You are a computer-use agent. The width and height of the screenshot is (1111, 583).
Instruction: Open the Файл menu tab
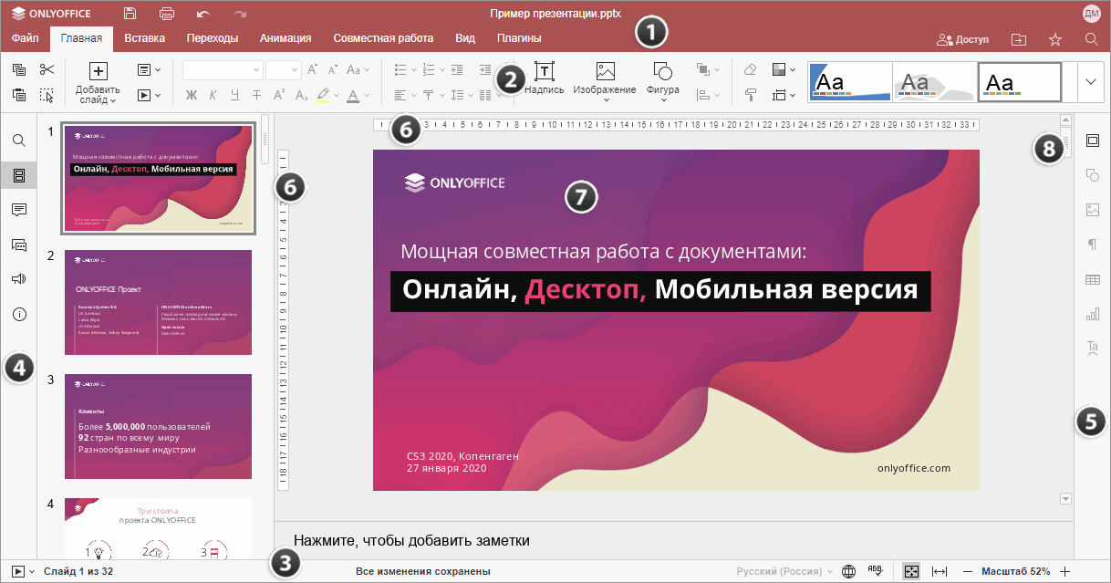click(25, 38)
